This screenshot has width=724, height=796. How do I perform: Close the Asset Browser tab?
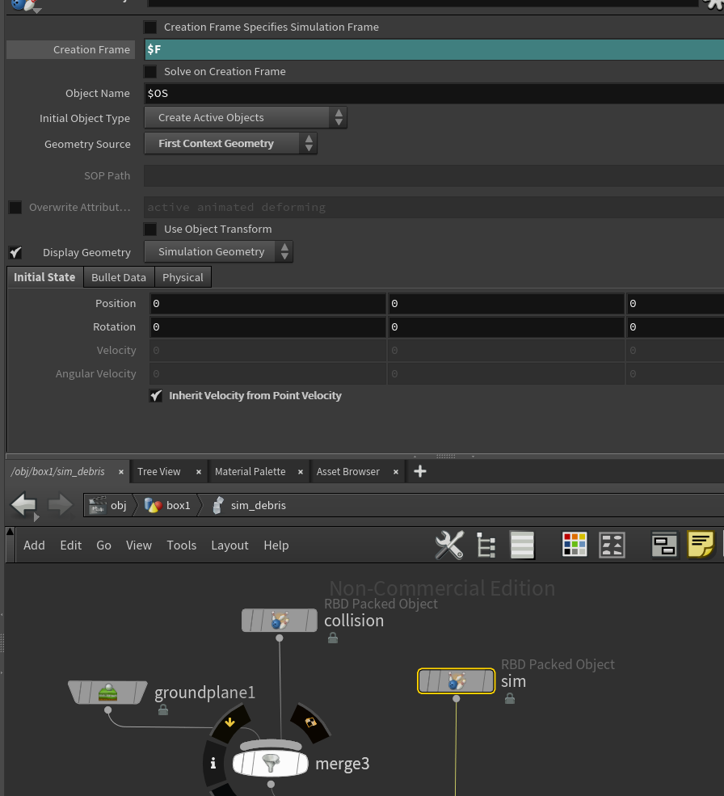[x=395, y=472]
